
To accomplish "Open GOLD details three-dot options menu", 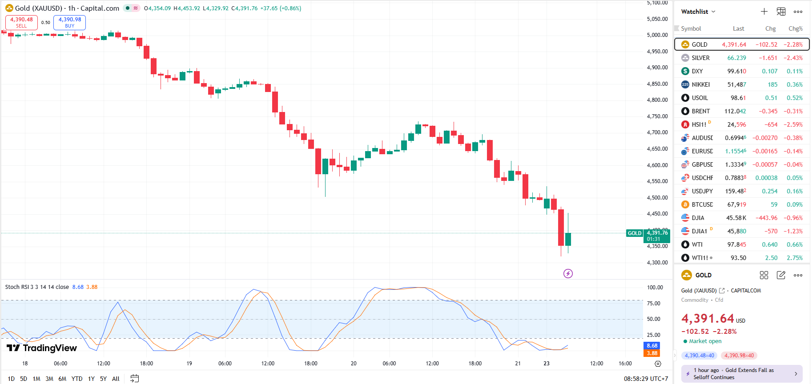I will click(798, 275).
